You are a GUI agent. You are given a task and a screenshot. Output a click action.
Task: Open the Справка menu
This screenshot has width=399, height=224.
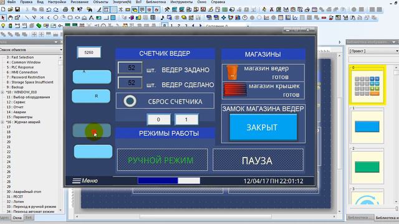click(x=218, y=2)
